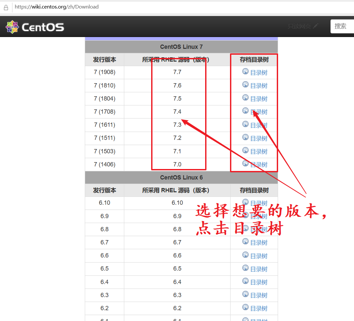Click globe icon in 7 (1503) row
The height and width of the screenshot is (321, 354).
tap(245, 150)
